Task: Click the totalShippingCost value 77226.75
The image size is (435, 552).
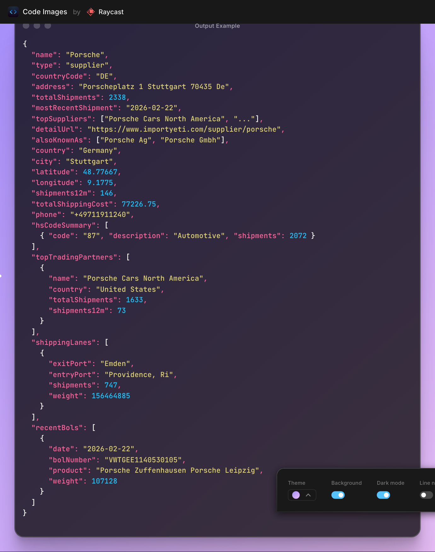Action: pyautogui.click(x=139, y=204)
